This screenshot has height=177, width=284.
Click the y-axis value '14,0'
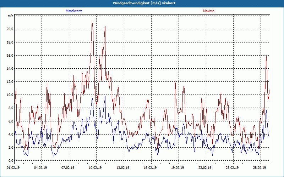tap(10, 68)
